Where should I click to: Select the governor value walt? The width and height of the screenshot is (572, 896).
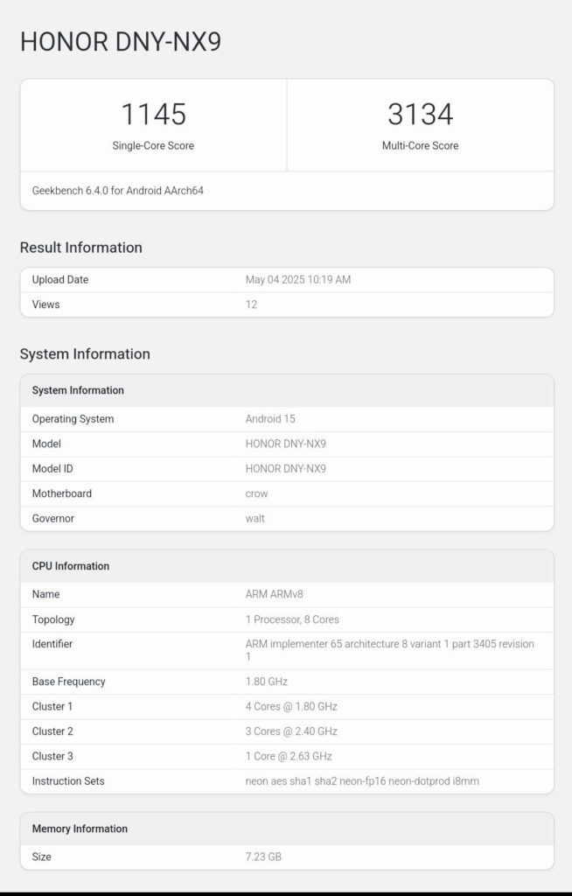tap(255, 519)
